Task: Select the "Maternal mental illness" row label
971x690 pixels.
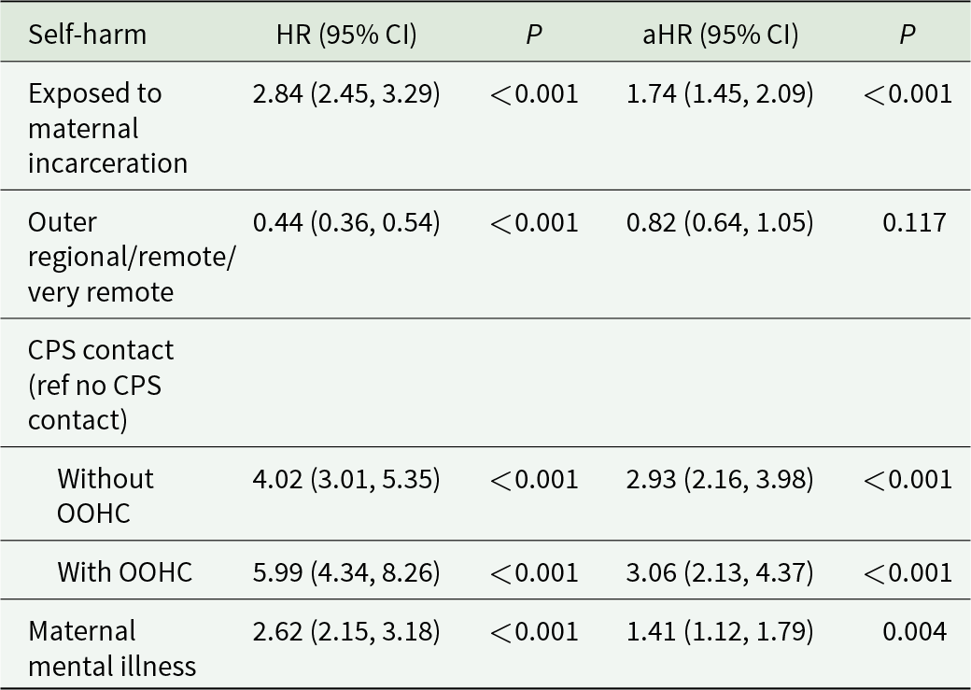Action: [112, 649]
